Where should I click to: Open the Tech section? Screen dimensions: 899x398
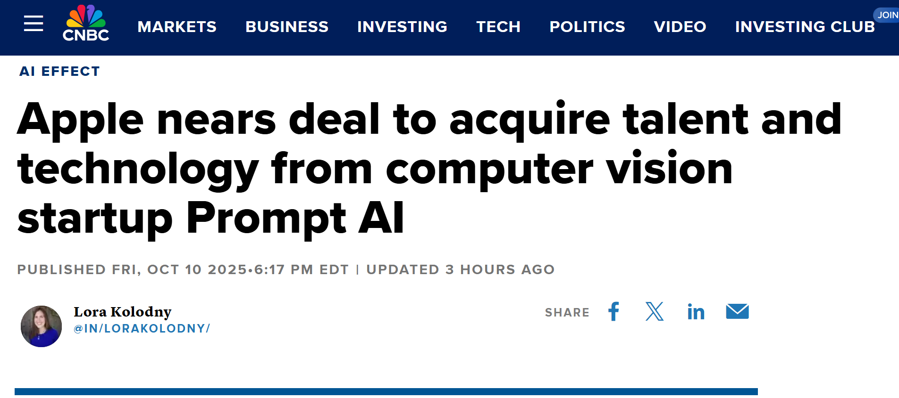click(498, 27)
